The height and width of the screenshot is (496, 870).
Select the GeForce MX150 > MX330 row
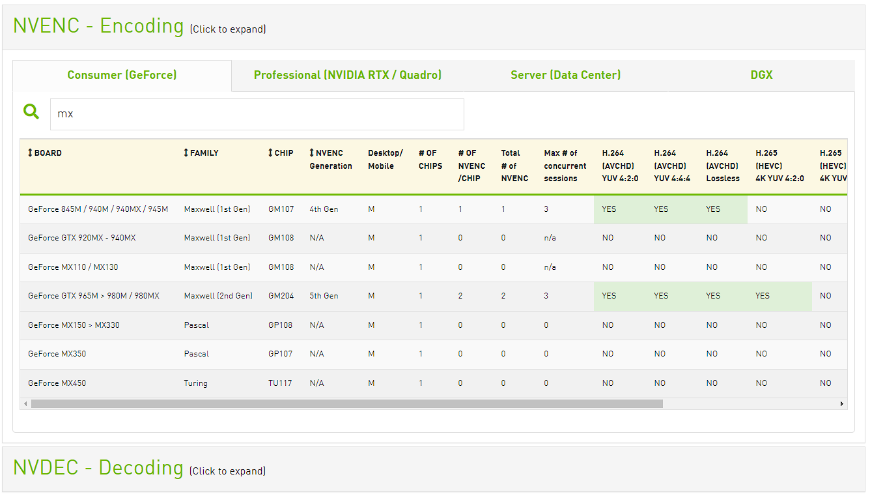[434, 325]
